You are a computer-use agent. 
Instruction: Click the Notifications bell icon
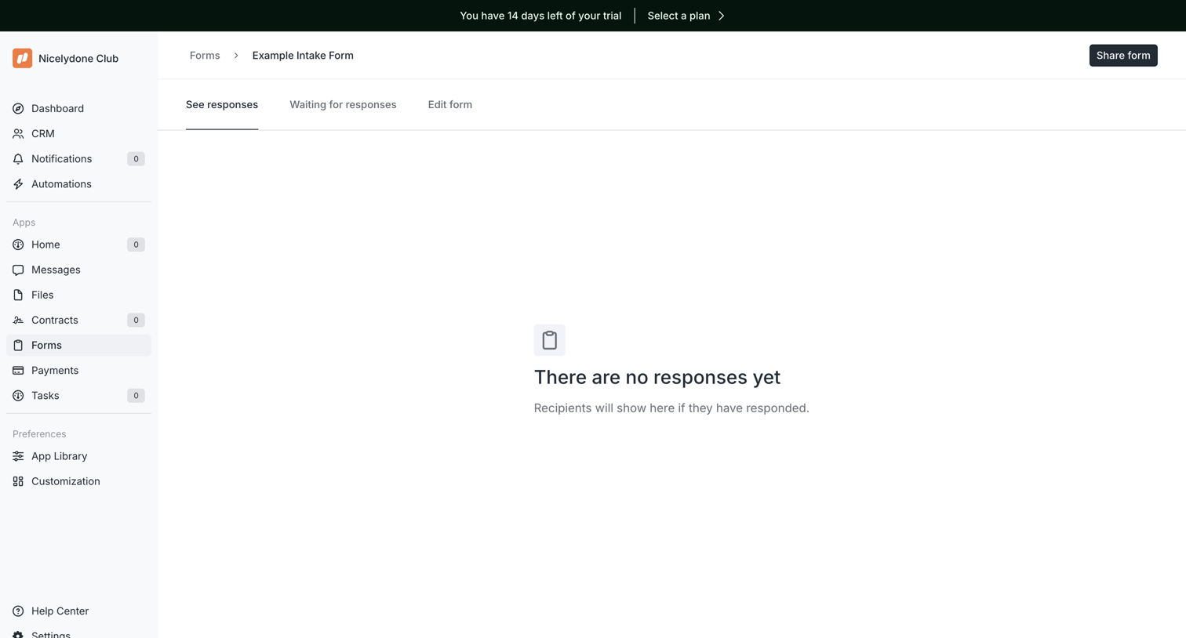click(18, 158)
